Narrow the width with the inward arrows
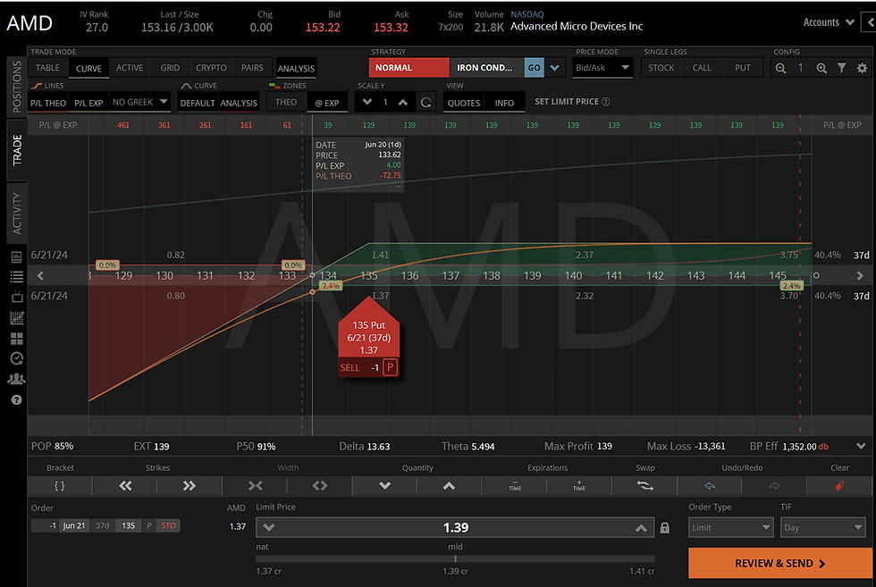This screenshot has width=876, height=587. coord(256,486)
